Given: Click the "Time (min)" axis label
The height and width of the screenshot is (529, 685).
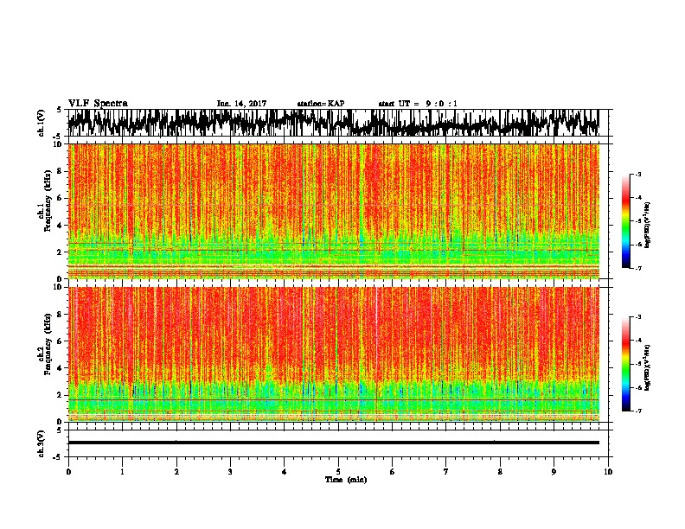Looking at the screenshot, I should [x=346, y=480].
